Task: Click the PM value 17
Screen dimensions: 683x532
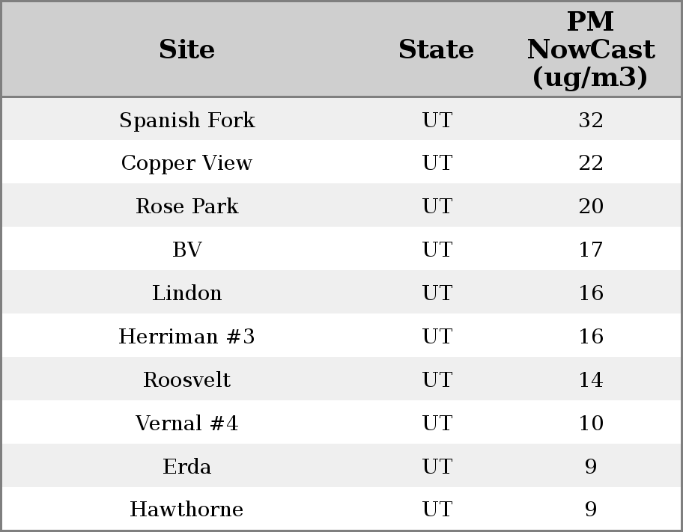Action: click(x=590, y=250)
